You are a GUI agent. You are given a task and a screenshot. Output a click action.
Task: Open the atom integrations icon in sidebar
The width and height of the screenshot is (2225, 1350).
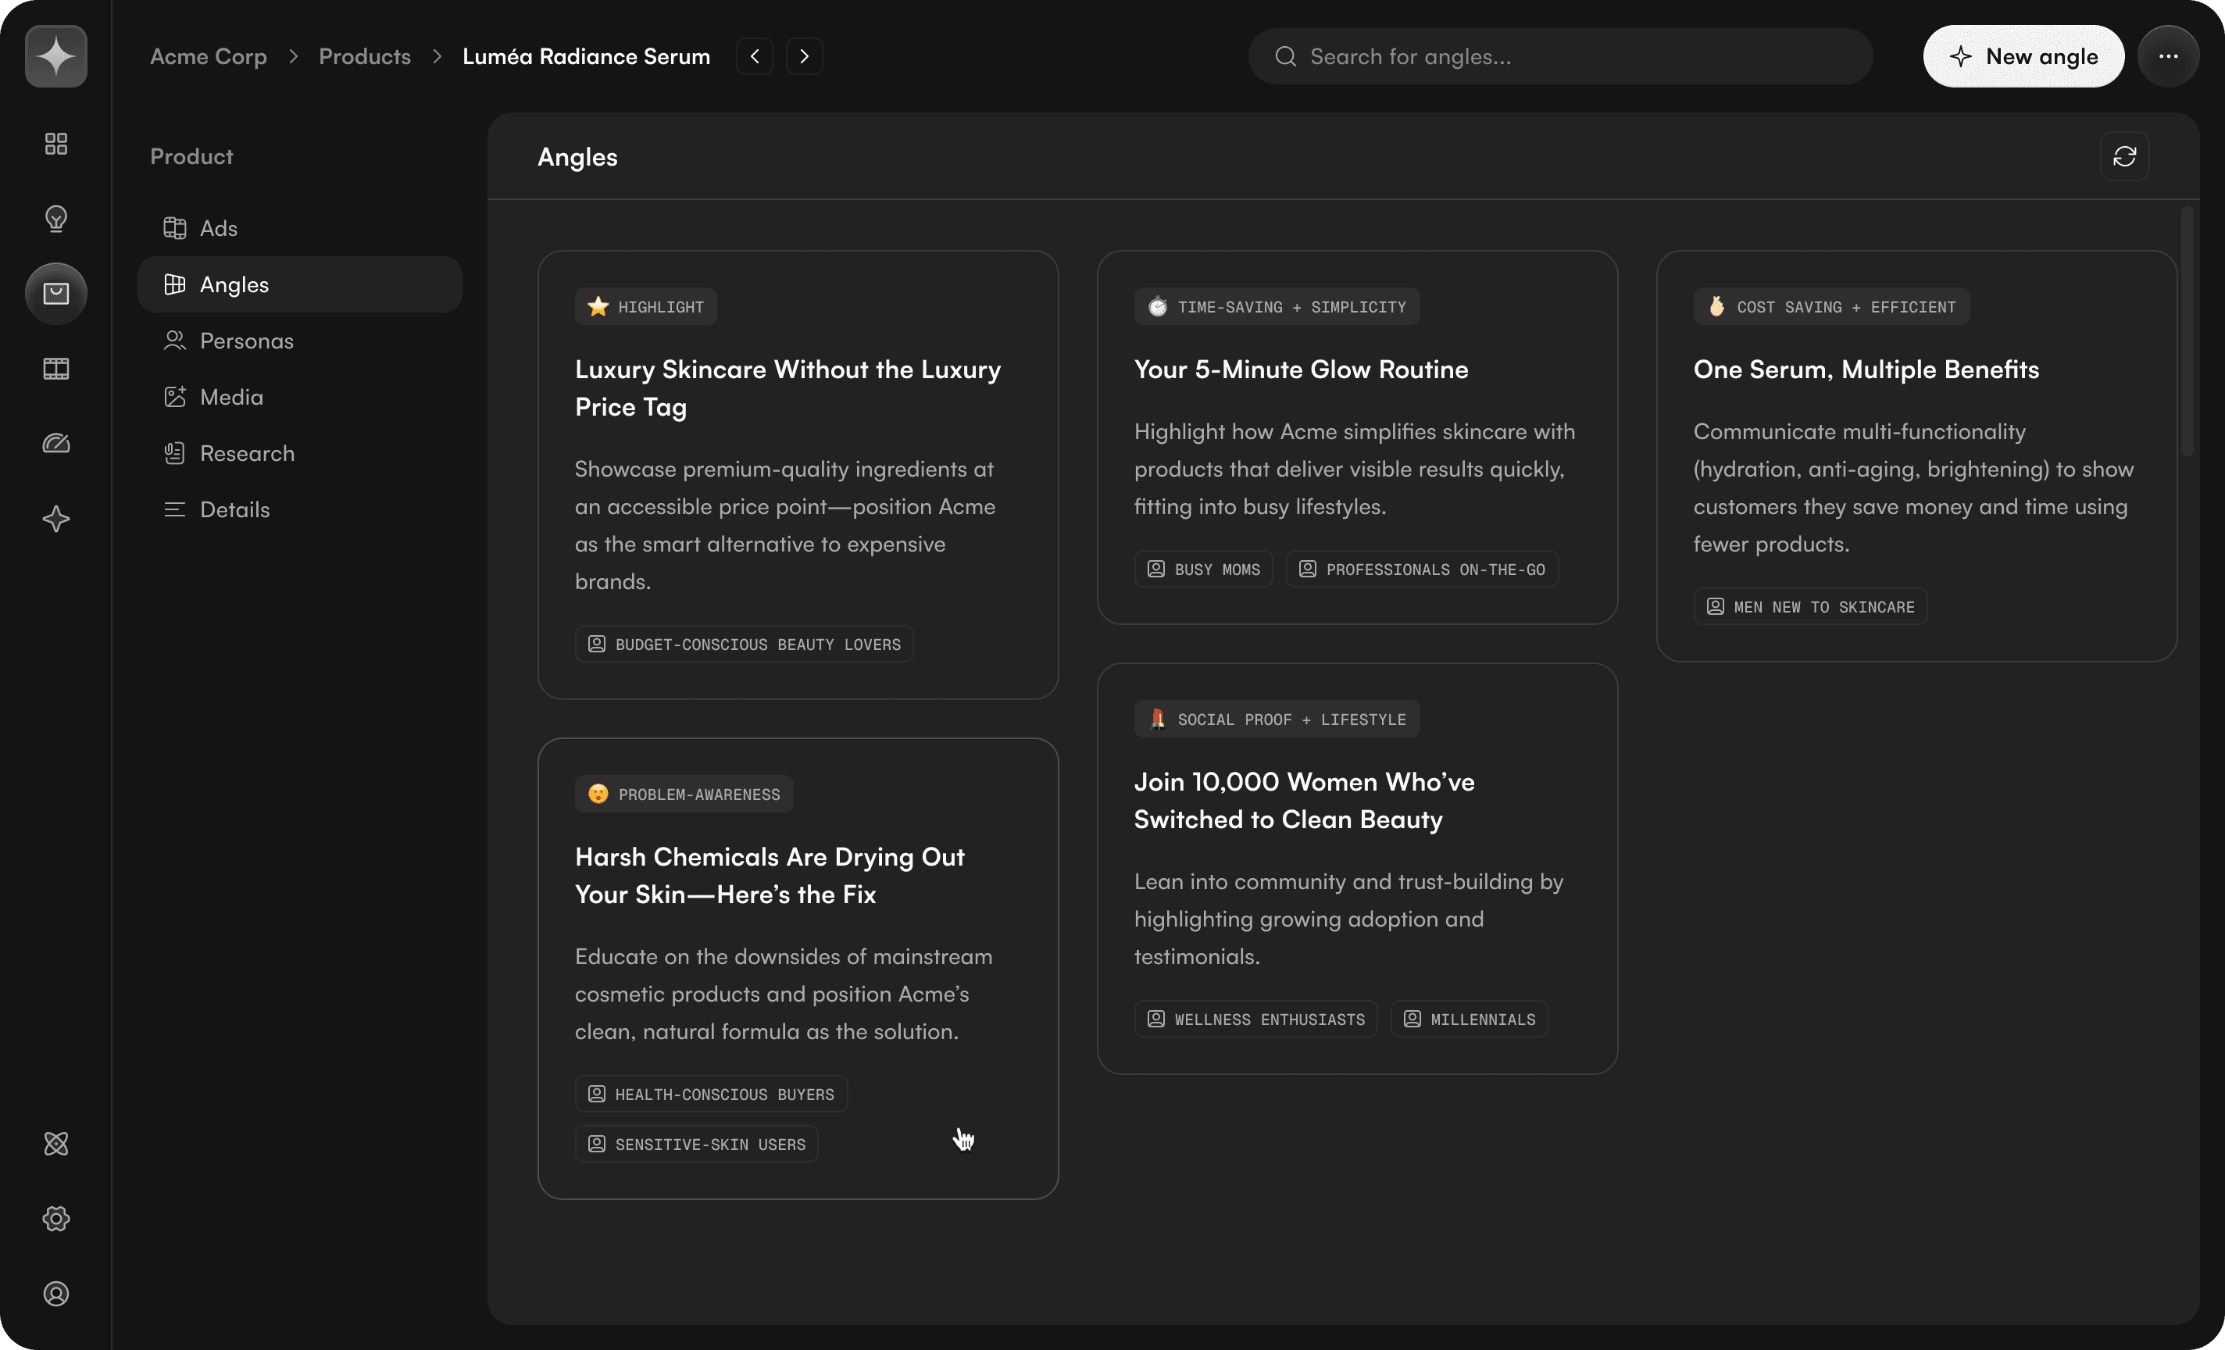point(56,1144)
